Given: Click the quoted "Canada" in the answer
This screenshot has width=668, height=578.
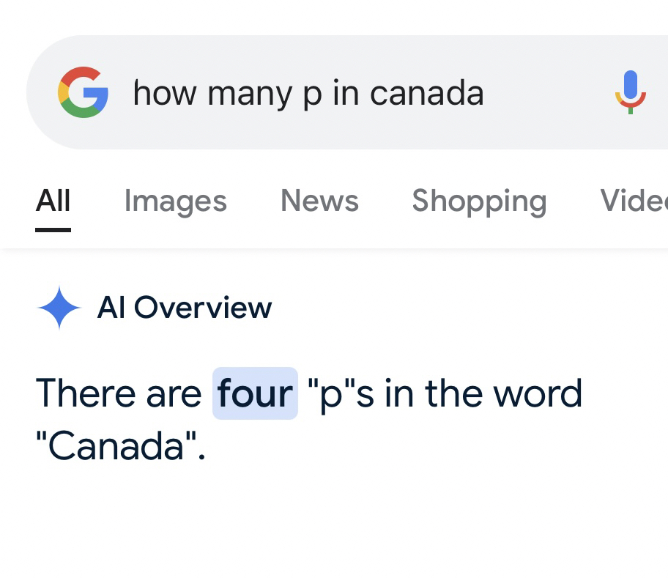Looking at the screenshot, I should coord(121,446).
